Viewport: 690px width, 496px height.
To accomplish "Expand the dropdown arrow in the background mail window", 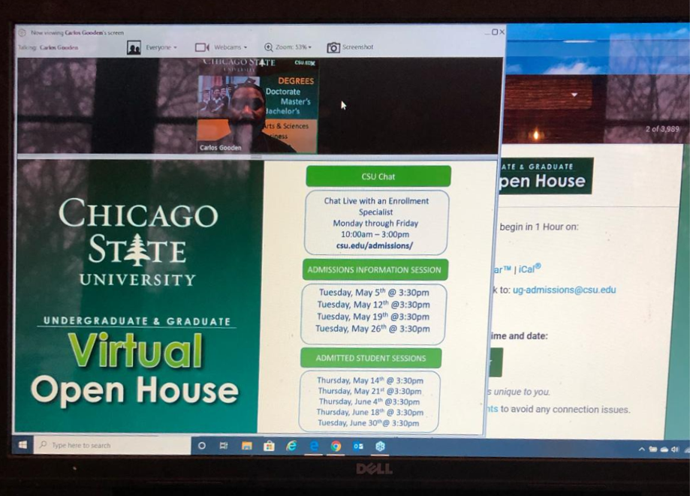I will (574, 95).
